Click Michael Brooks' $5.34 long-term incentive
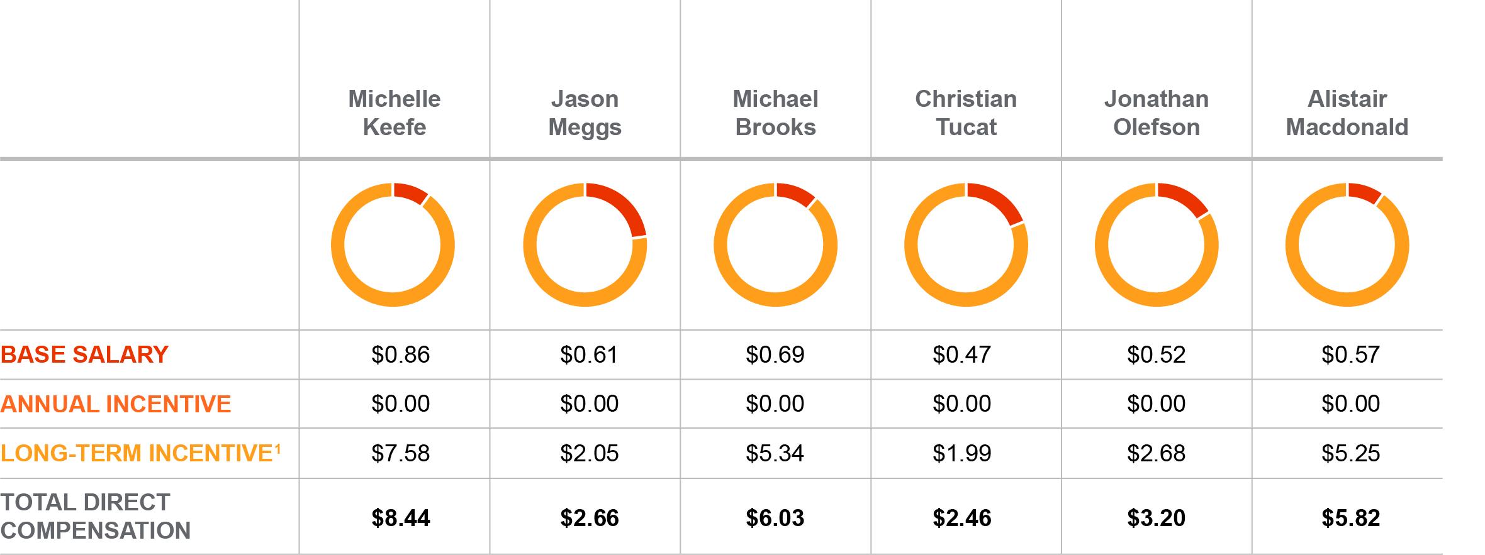This screenshot has height=555, width=1485. coord(775,453)
